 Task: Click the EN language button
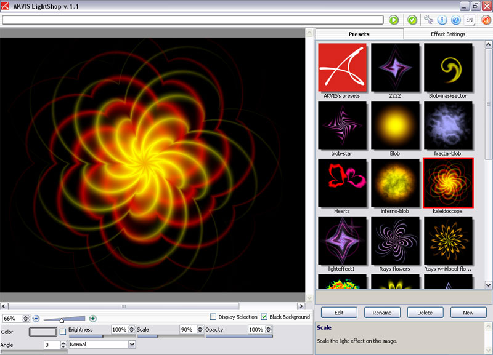[470, 20]
